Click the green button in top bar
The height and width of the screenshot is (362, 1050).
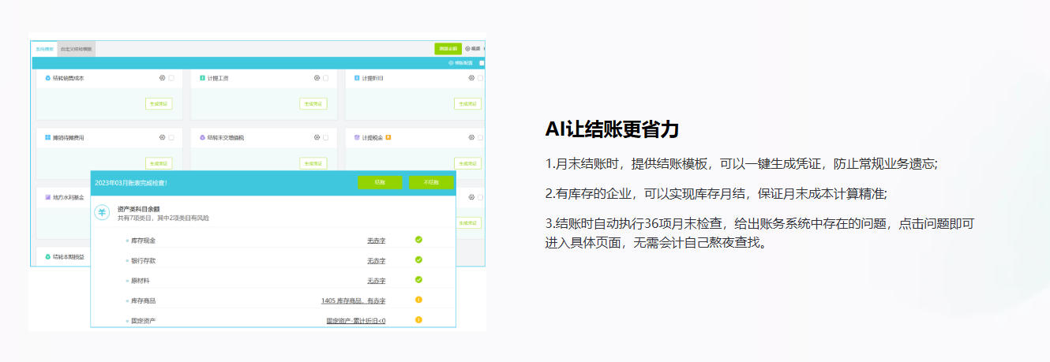(x=448, y=48)
